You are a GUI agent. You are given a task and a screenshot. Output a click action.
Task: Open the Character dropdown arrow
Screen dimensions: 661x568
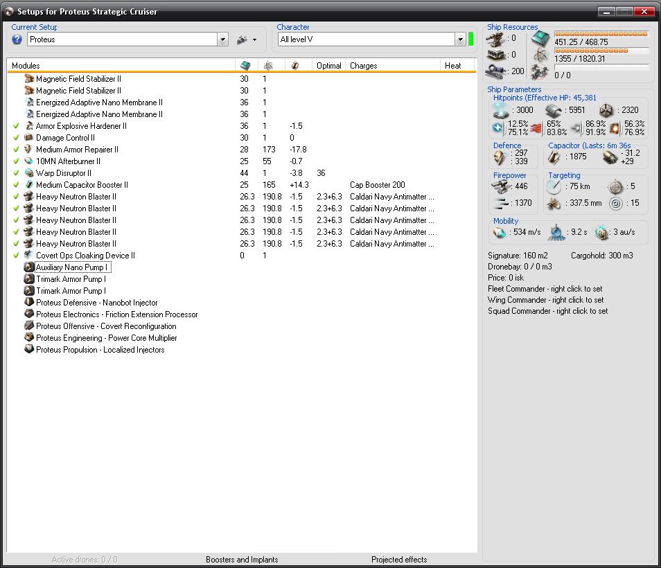pos(460,39)
